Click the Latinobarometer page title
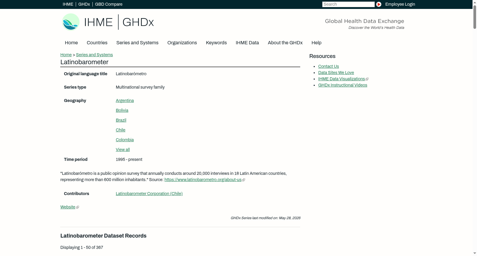Viewport: 477px width, 256px height. 84,62
